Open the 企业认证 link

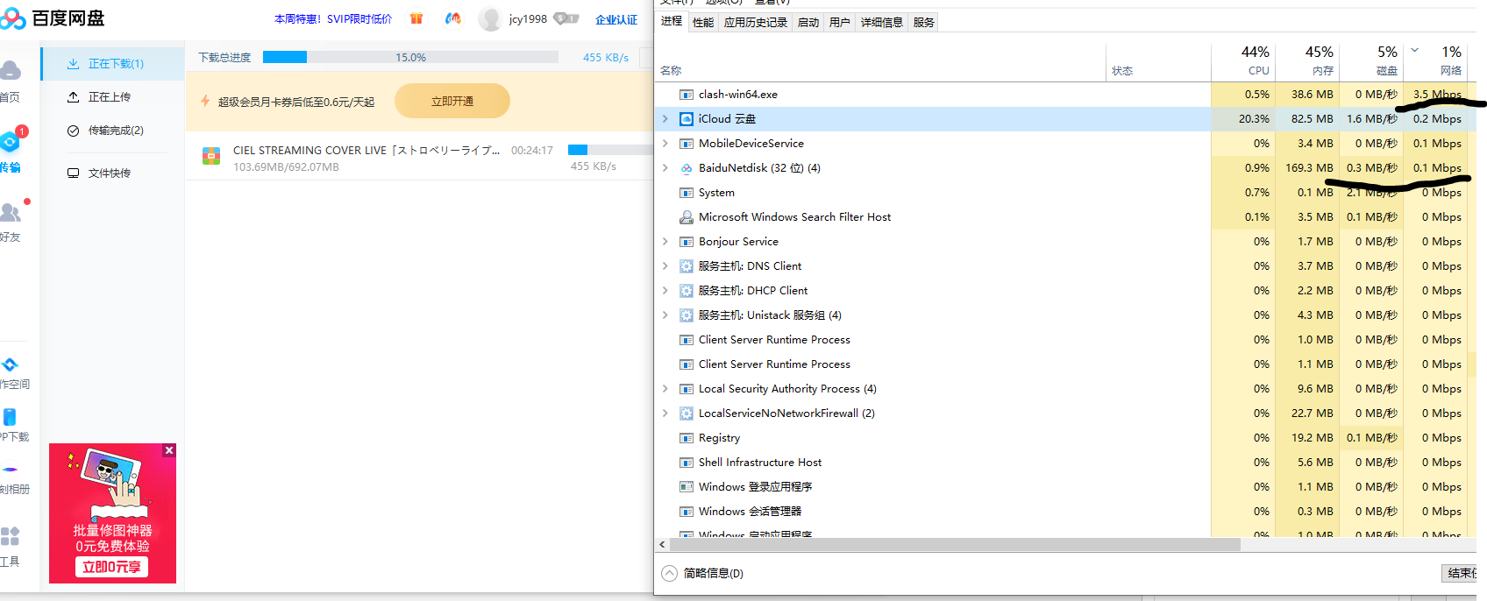click(616, 19)
